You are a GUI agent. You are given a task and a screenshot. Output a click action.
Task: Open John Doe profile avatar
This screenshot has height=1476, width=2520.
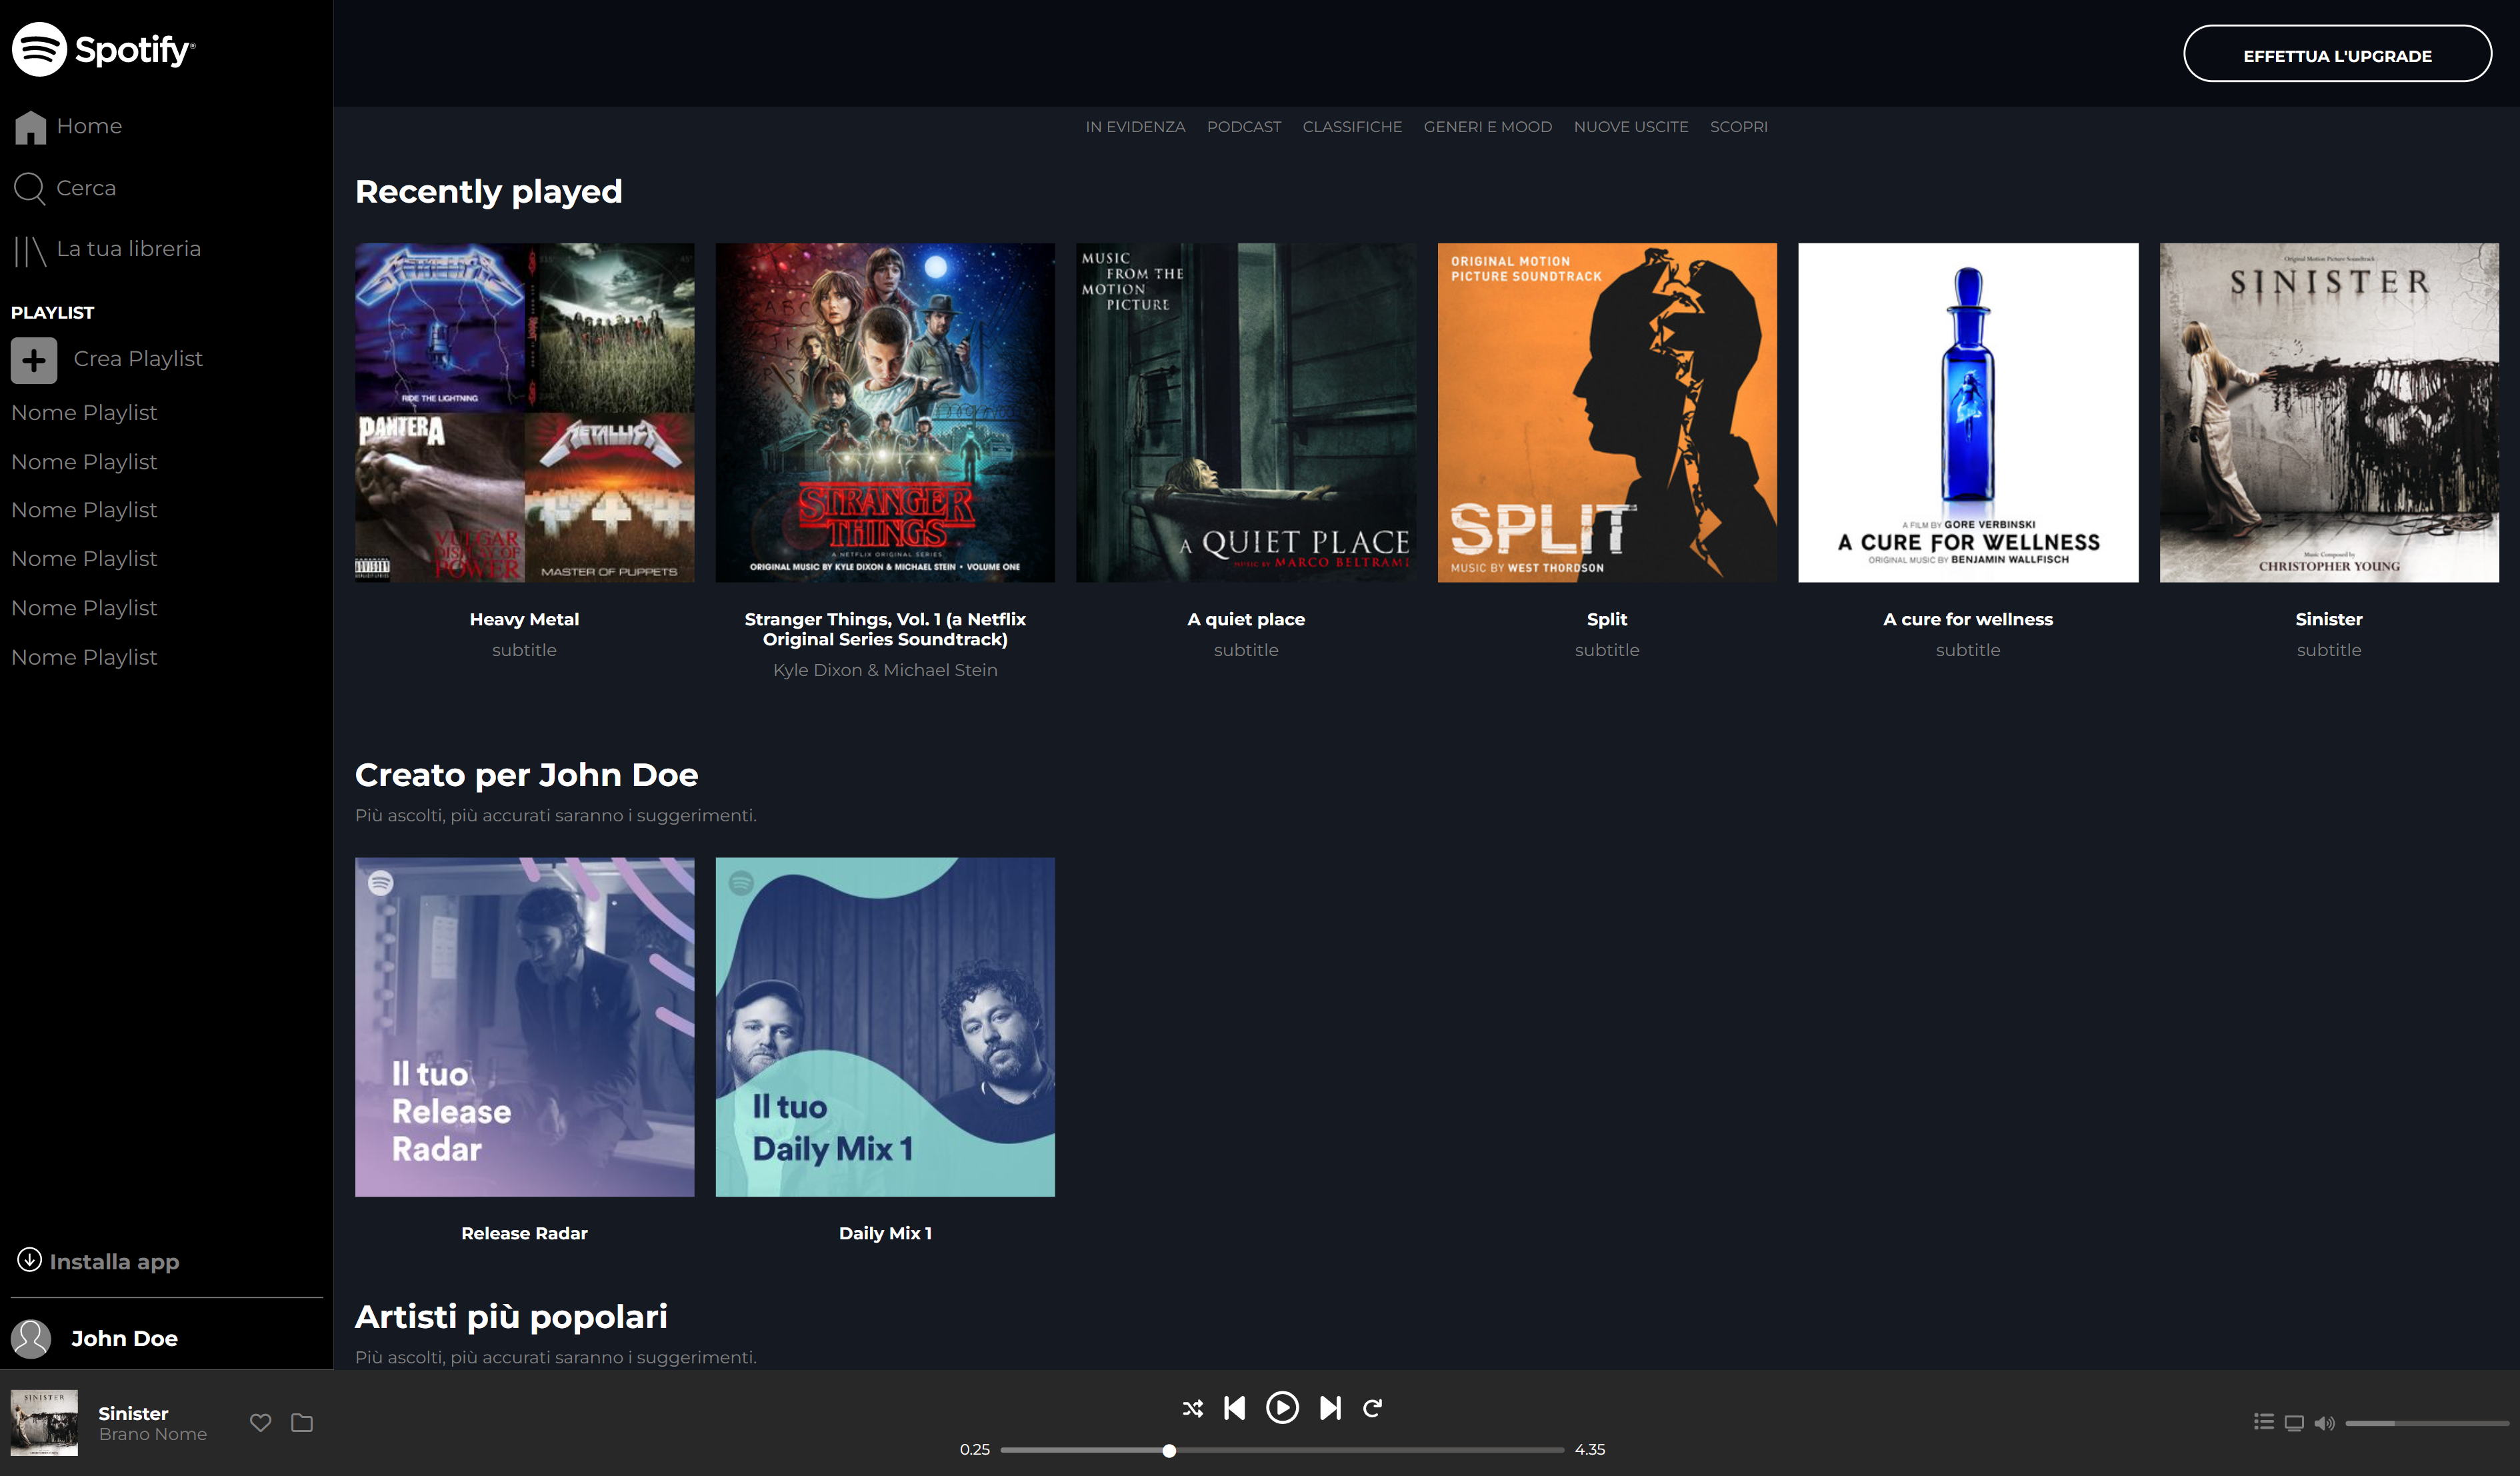[31, 1338]
